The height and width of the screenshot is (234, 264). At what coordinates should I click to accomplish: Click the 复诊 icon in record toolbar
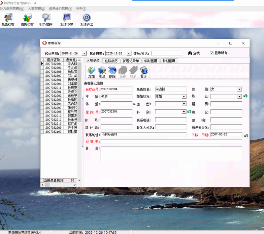click(x=144, y=72)
